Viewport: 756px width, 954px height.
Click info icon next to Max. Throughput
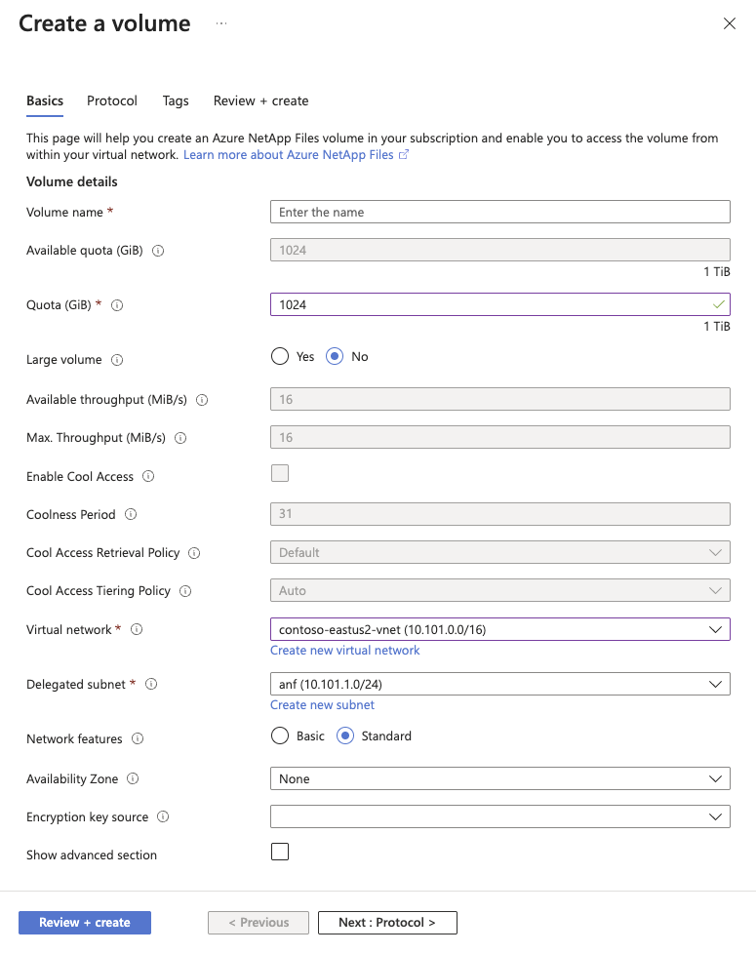180,438
